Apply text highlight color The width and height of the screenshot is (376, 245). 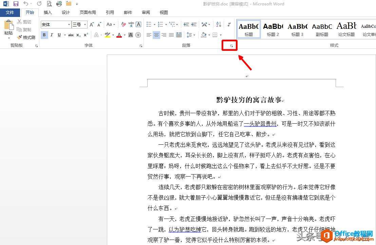[108, 35]
